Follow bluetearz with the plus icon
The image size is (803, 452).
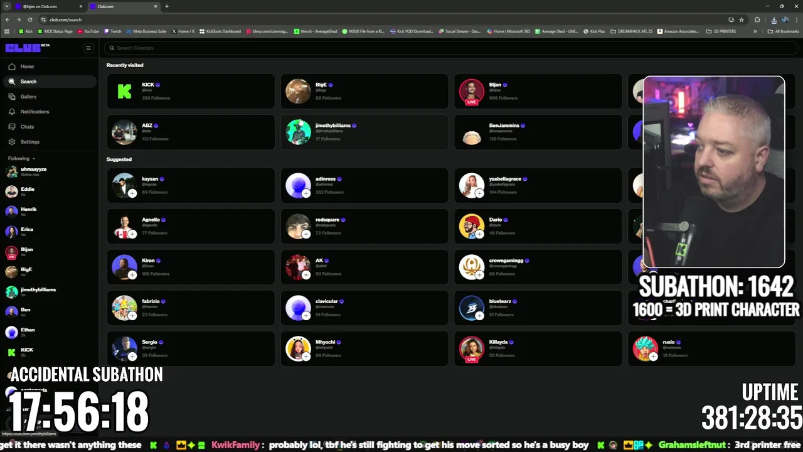[480, 316]
